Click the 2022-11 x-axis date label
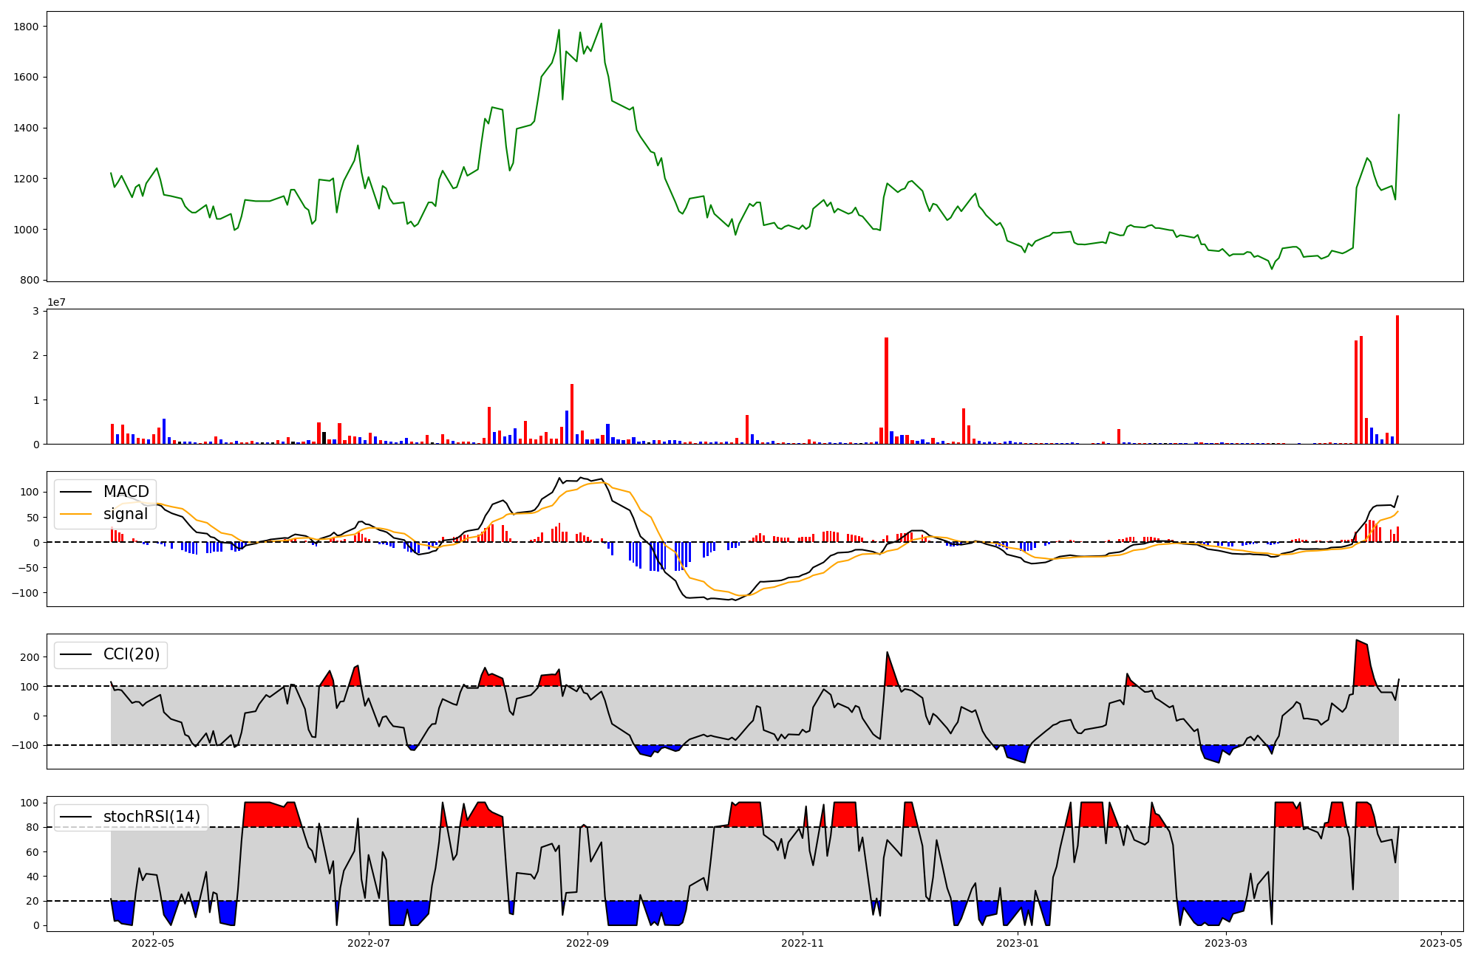 [x=803, y=943]
